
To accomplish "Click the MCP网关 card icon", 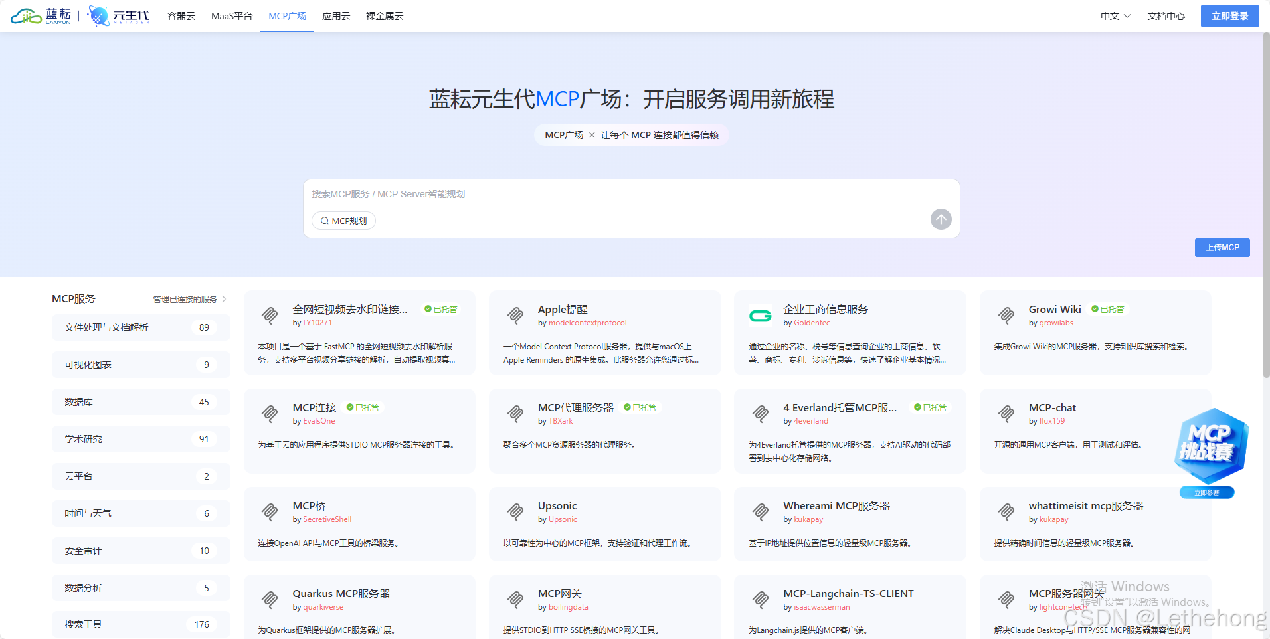I will (x=515, y=600).
